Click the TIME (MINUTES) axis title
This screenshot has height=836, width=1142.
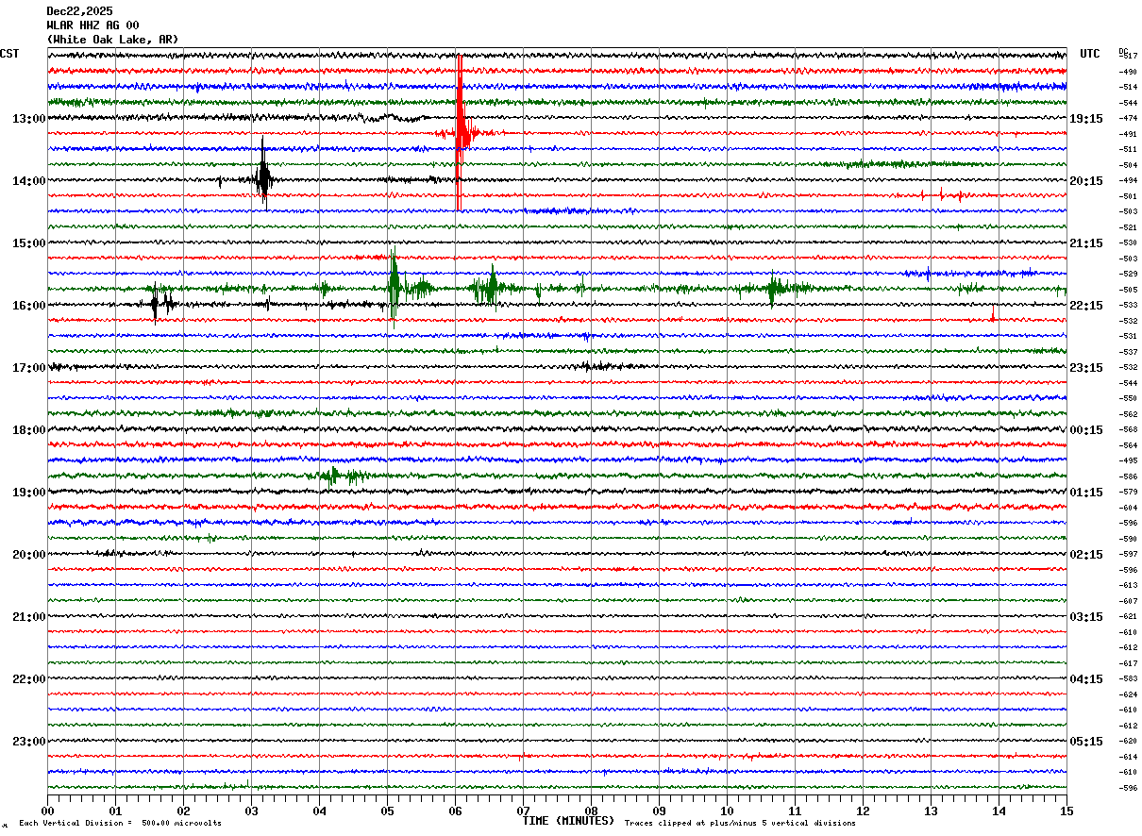click(x=568, y=821)
